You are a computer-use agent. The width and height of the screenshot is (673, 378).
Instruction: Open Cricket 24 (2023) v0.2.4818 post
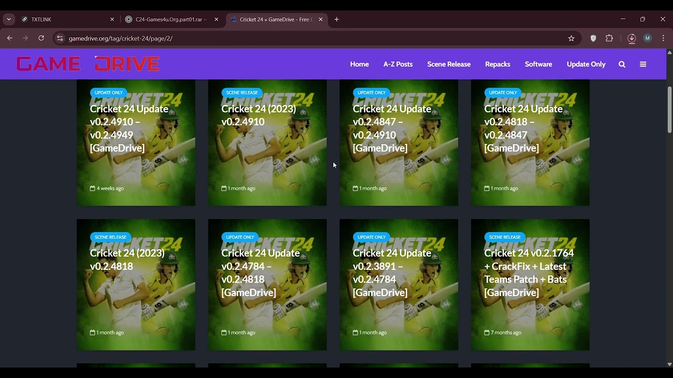pos(127,259)
